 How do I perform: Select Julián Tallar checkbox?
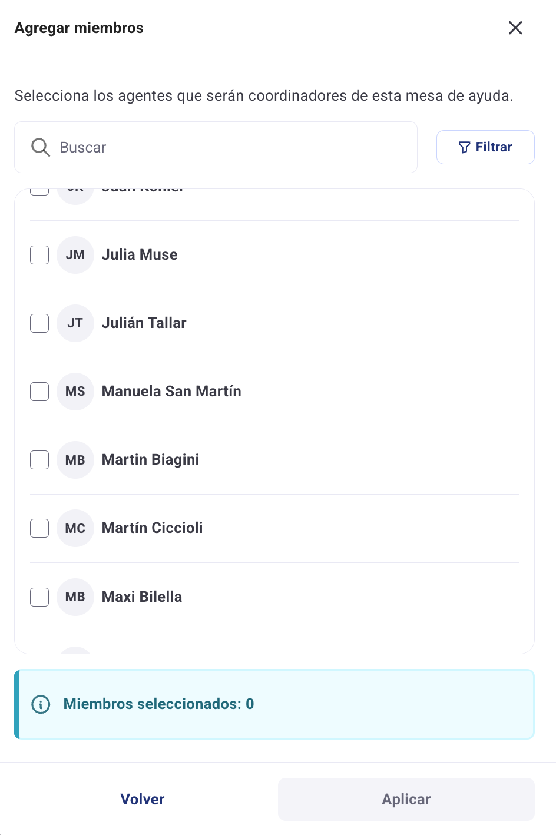(39, 323)
